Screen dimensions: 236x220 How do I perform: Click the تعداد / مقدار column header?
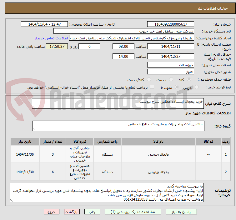pyautogui.click(x=53, y=142)
